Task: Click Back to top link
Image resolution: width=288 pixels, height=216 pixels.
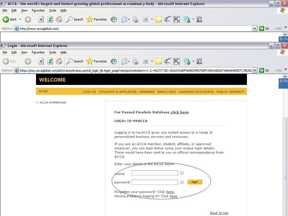Action: click(x=219, y=213)
